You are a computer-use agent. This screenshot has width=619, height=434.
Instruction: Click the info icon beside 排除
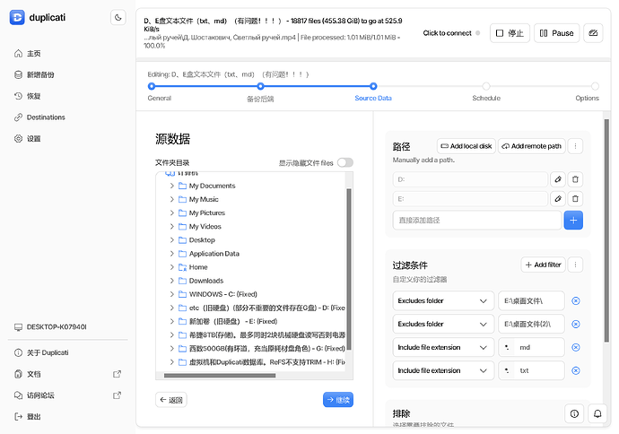pos(574,413)
